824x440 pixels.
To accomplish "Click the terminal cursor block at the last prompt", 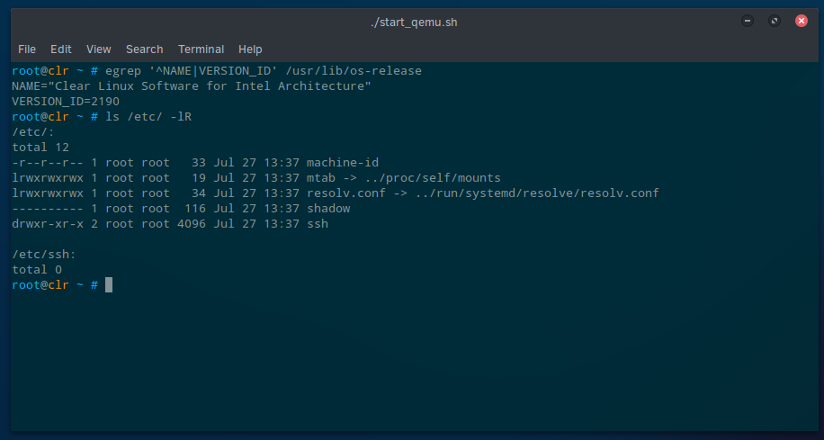I will (x=109, y=285).
